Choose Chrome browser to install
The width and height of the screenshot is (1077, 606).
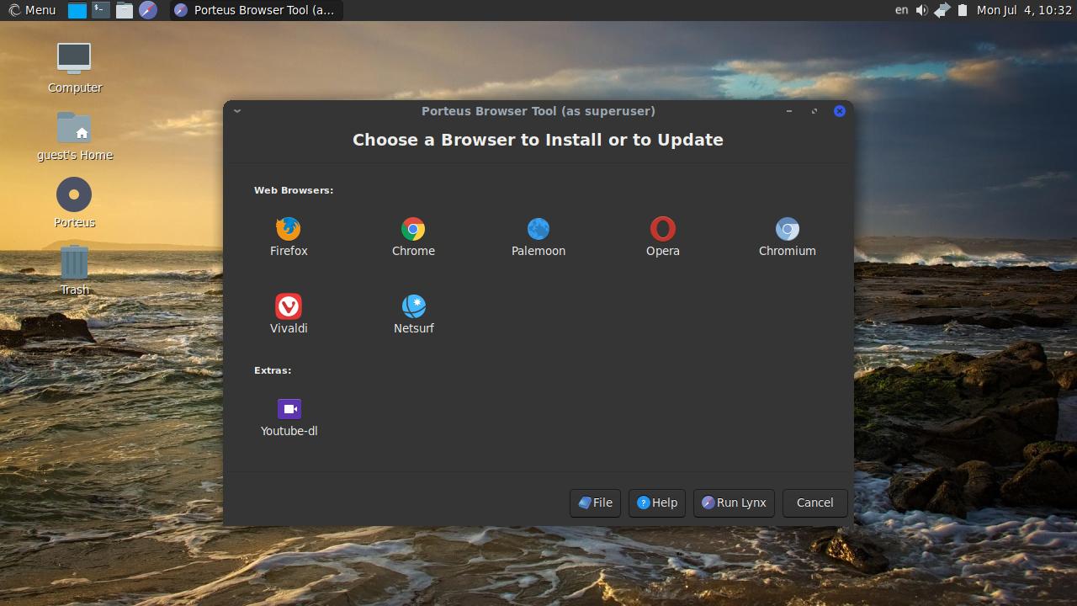click(413, 229)
